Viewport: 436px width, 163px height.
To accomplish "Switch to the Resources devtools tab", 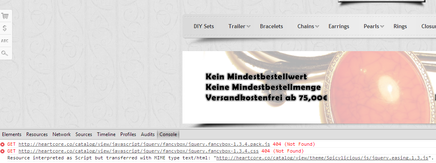I will coord(37,134).
